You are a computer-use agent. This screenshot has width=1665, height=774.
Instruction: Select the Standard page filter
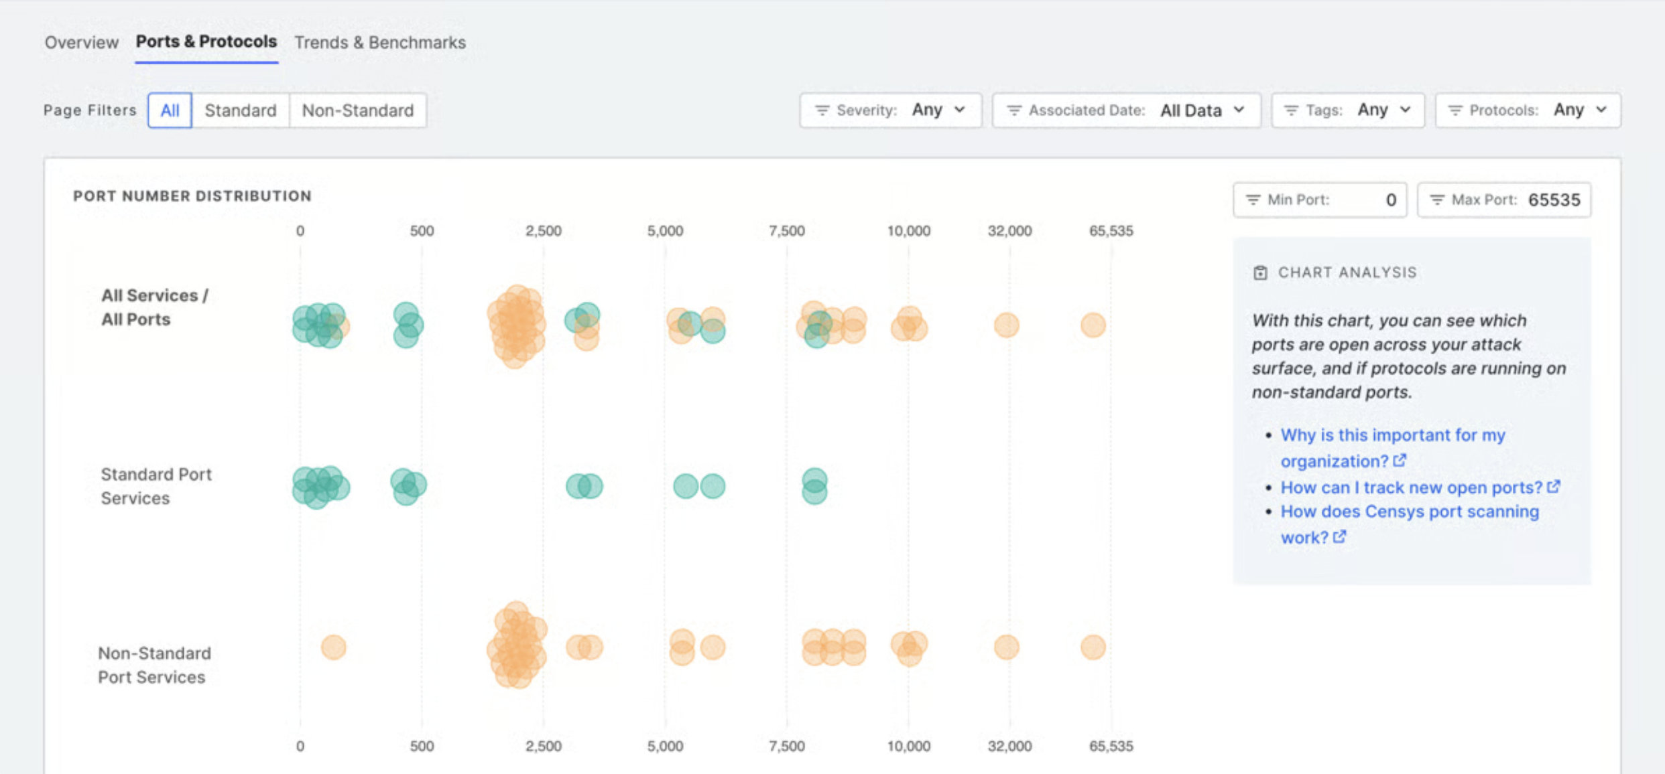241,110
